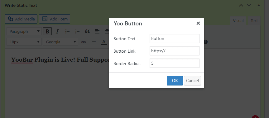This screenshot has height=118, width=269.
Task: Open the Paragraph format dropdown
Action: coord(24,31)
